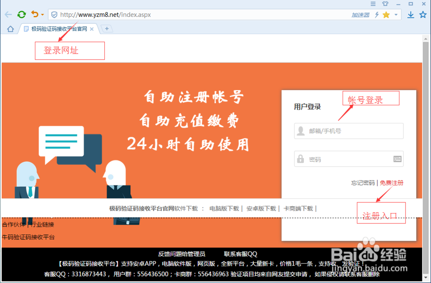The height and width of the screenshot is (283, 431).
Task: Click the shield icon inside the address bar
Action: [54, 14]
